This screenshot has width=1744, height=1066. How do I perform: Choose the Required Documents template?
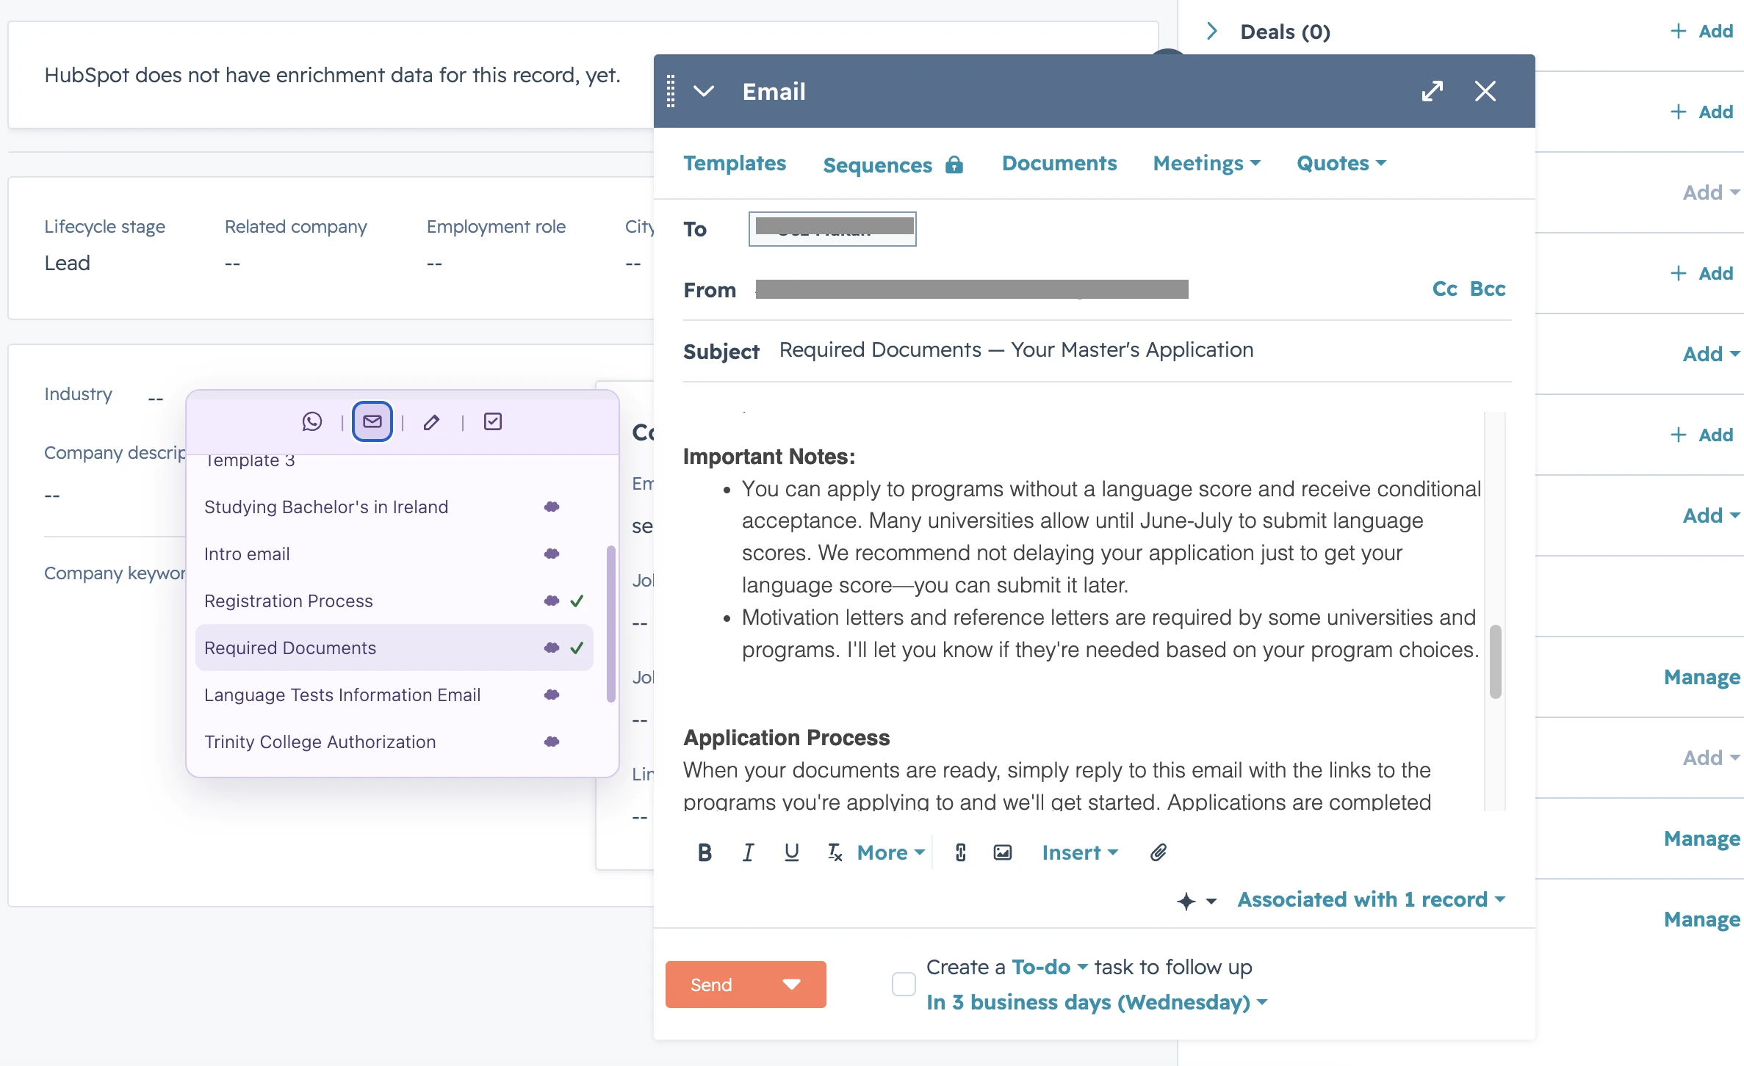pyautogui.click(x=394, y=648)
